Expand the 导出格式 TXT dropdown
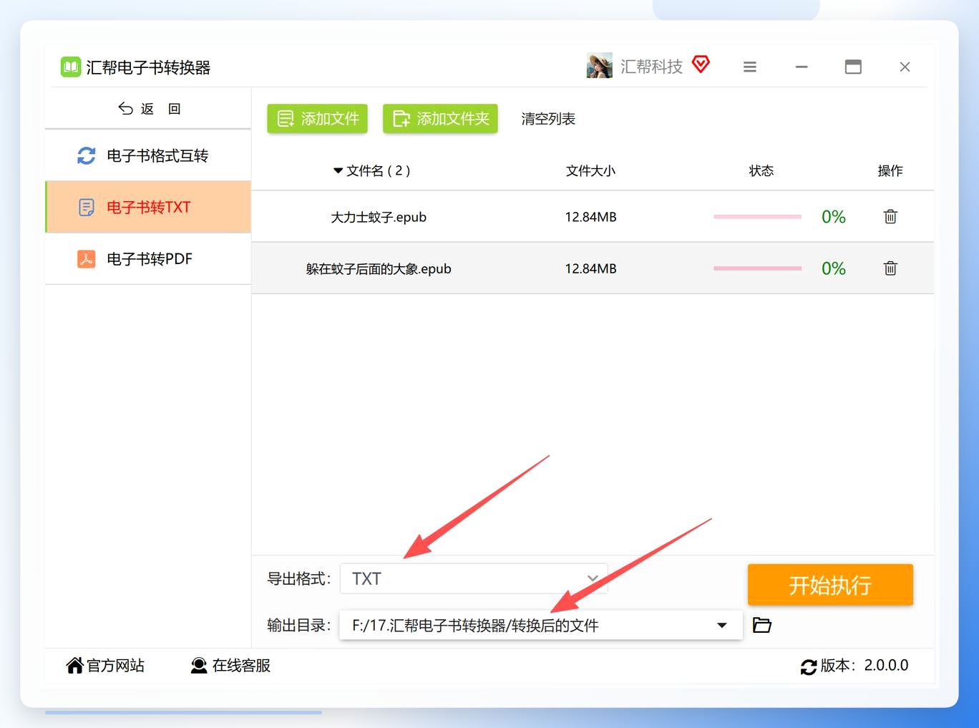This screenshot has width=979, height=728. point(474,578)
